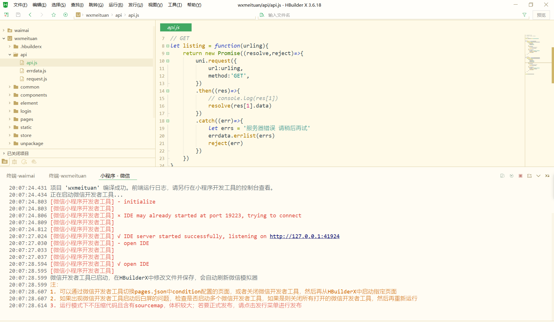Open errdata.js in the file tree
This screenshot has width=554, height=322.
36,71
